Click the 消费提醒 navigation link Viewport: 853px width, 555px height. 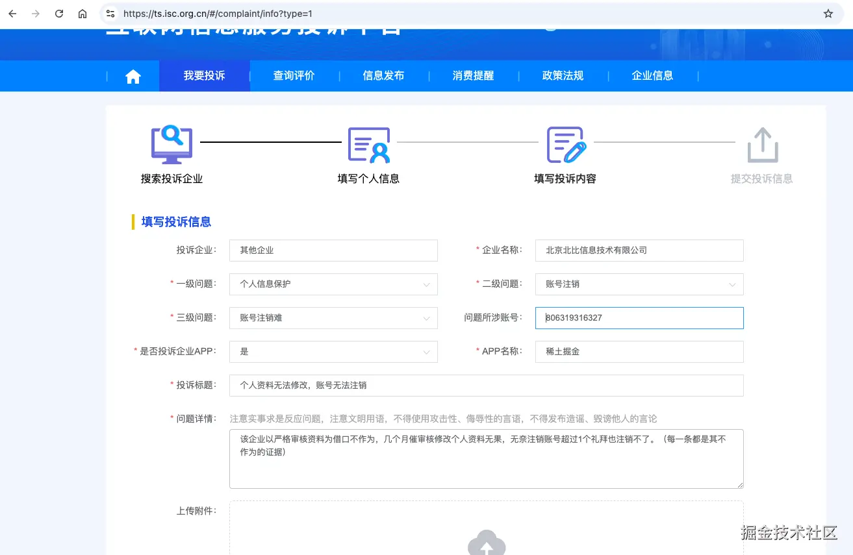pos(474,75)
